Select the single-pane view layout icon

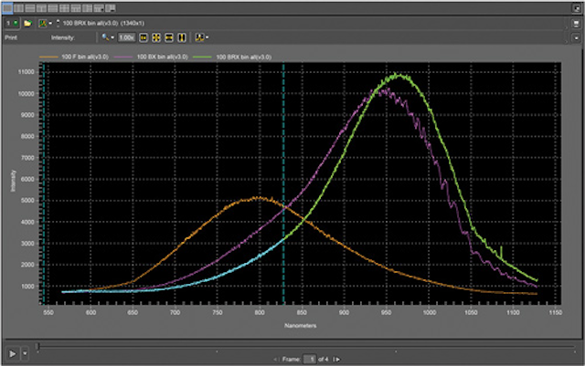(x=7, y=8)
